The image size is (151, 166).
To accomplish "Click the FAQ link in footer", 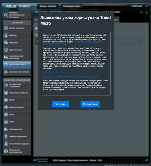I will coord(100,160).
